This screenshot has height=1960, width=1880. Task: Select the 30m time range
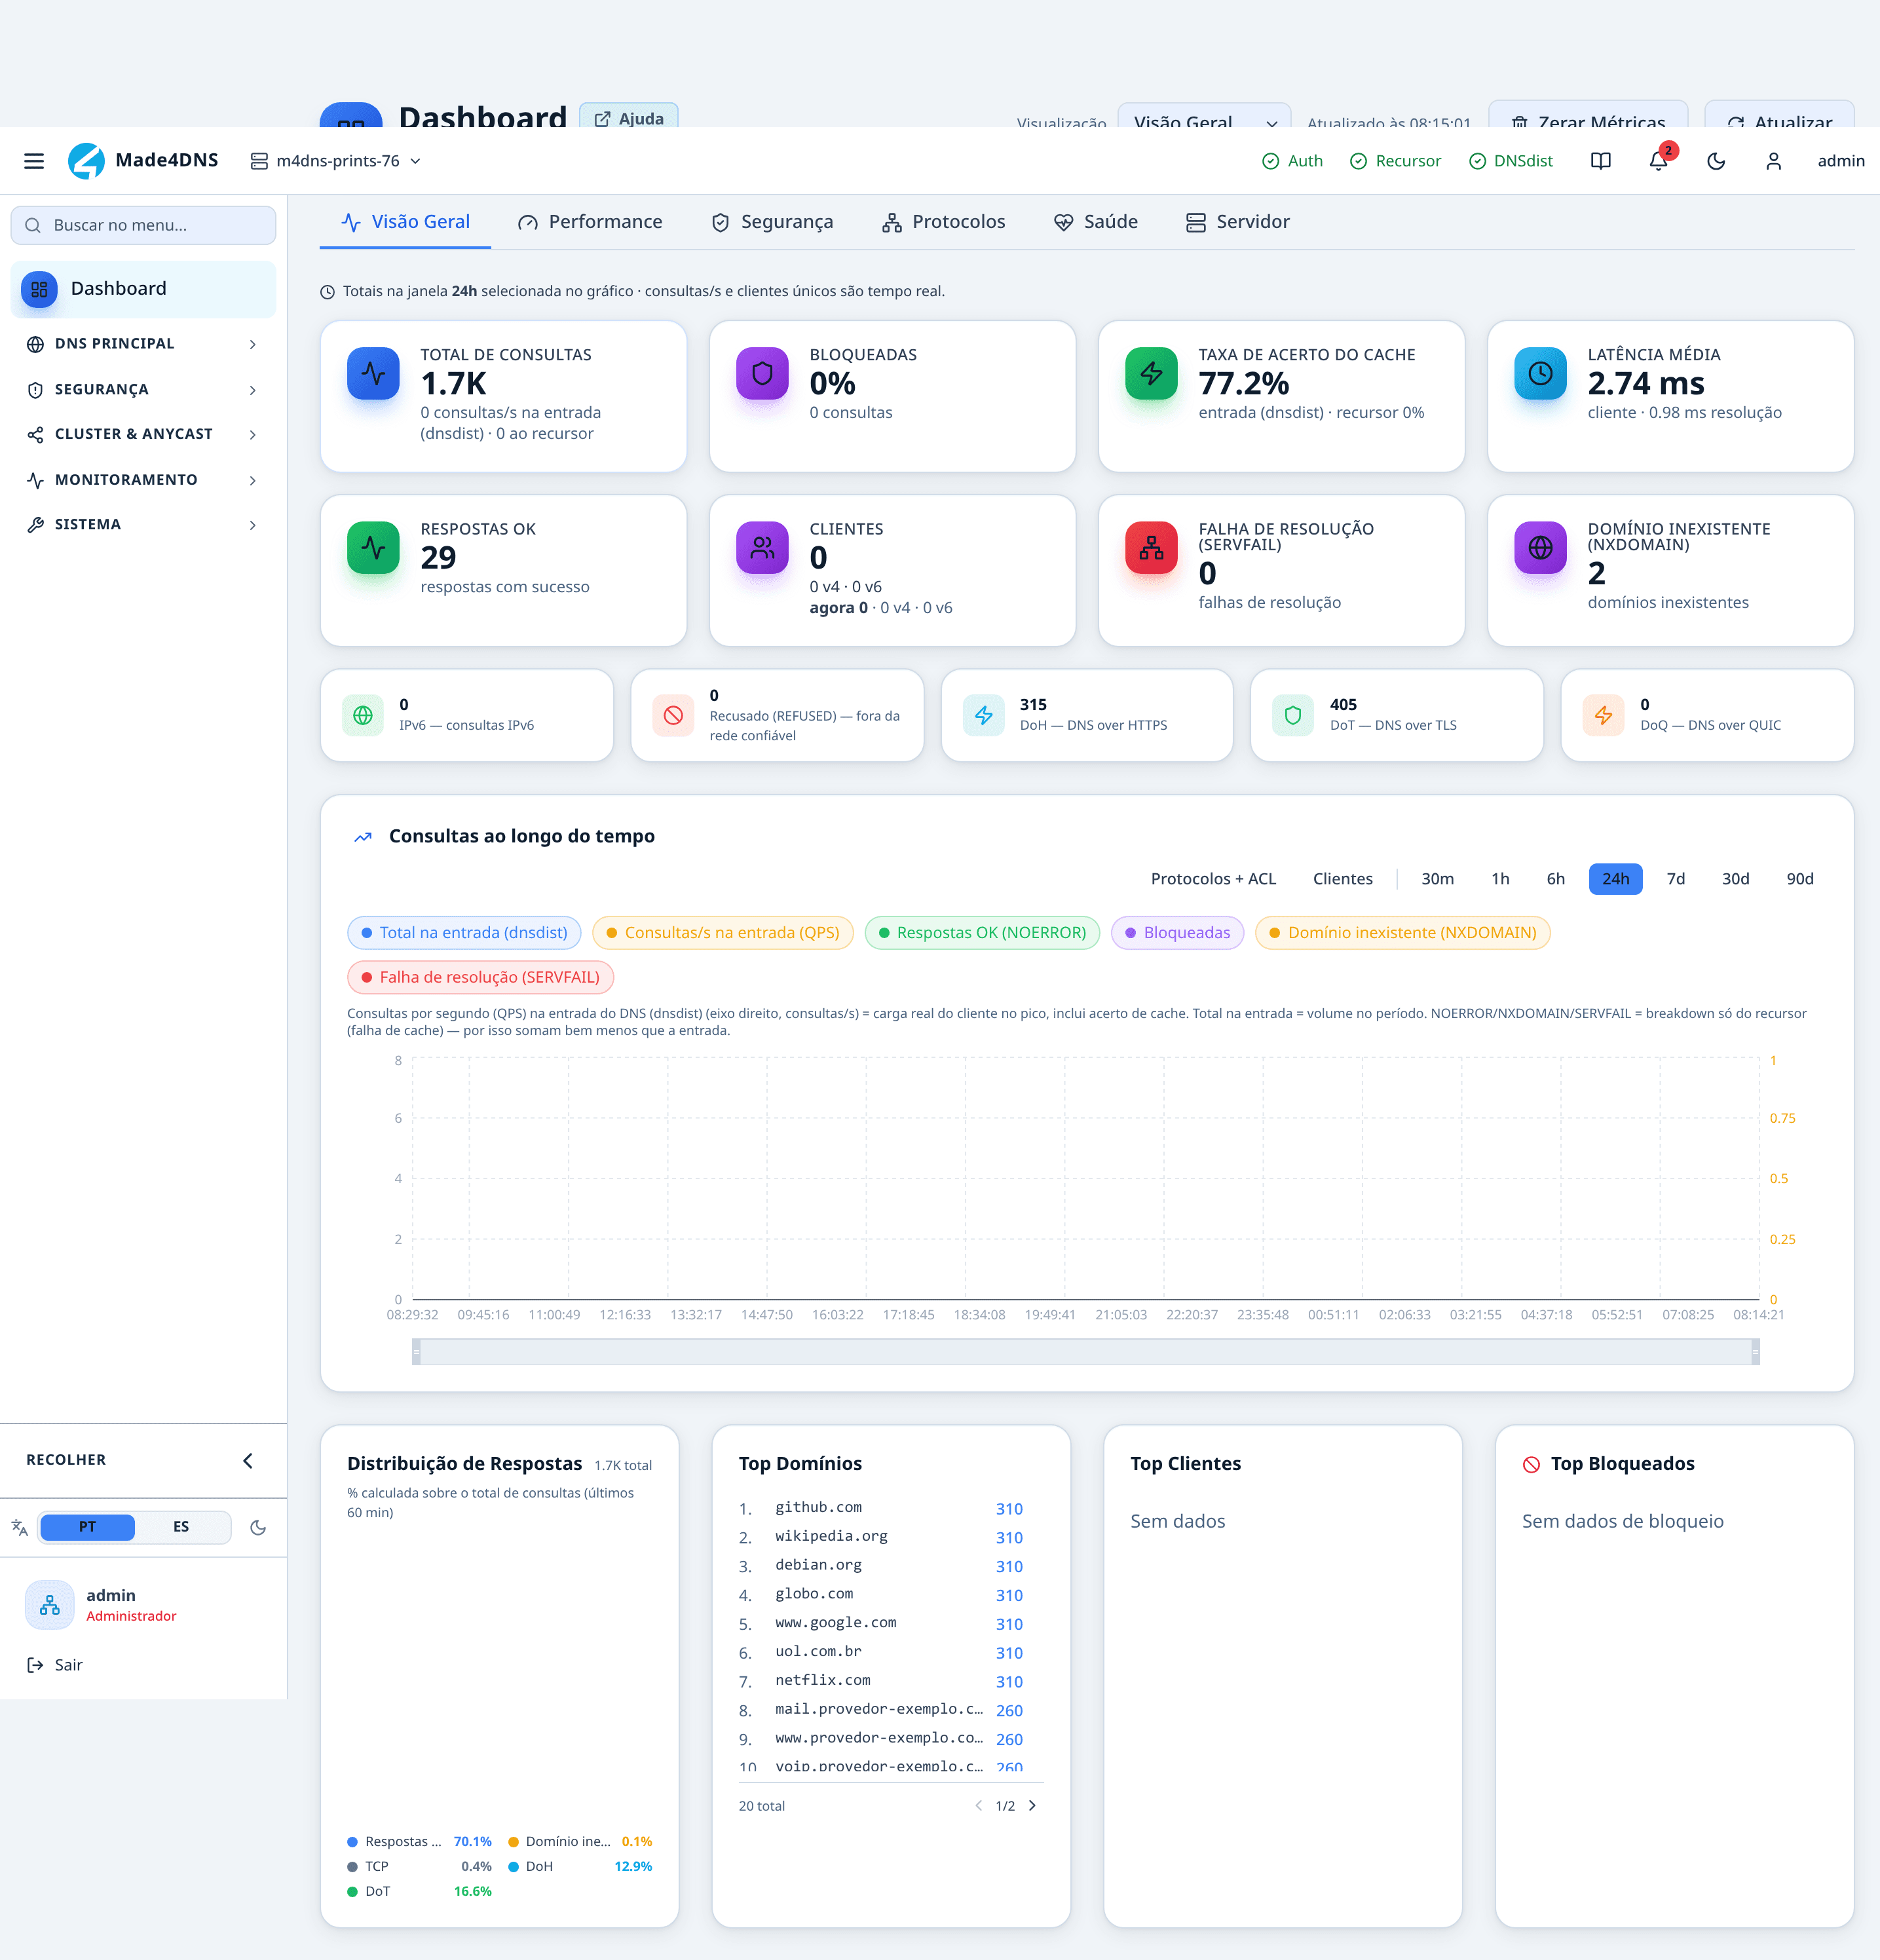[x=1438, y=879]
